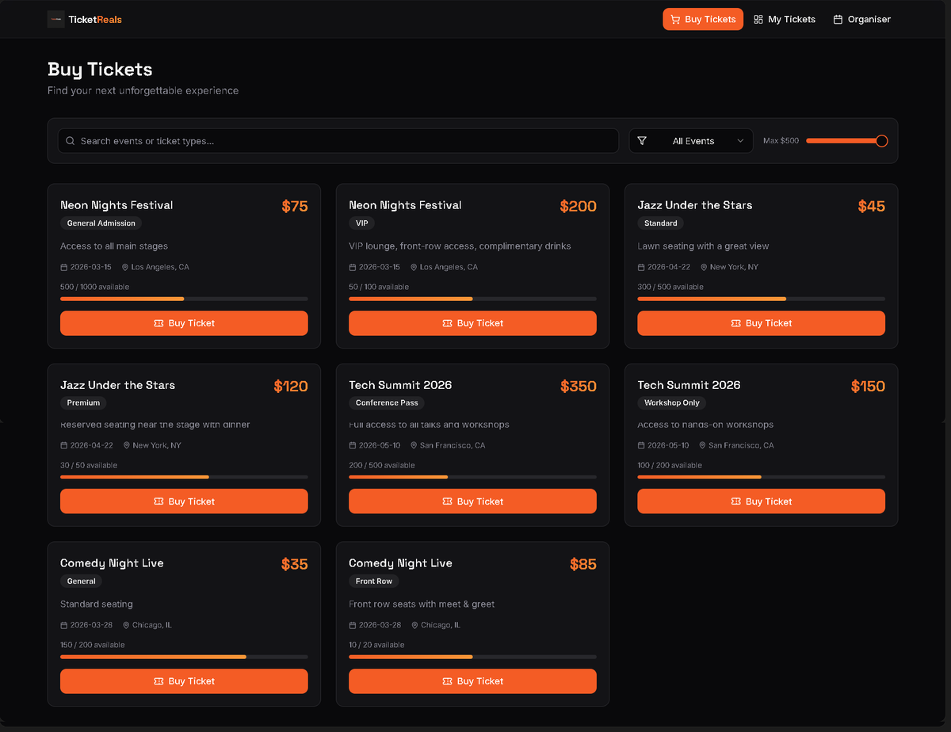Click location pin beside New York on Standard card
The width and height of the screenshot is (951, 732).
coord(704,267)
